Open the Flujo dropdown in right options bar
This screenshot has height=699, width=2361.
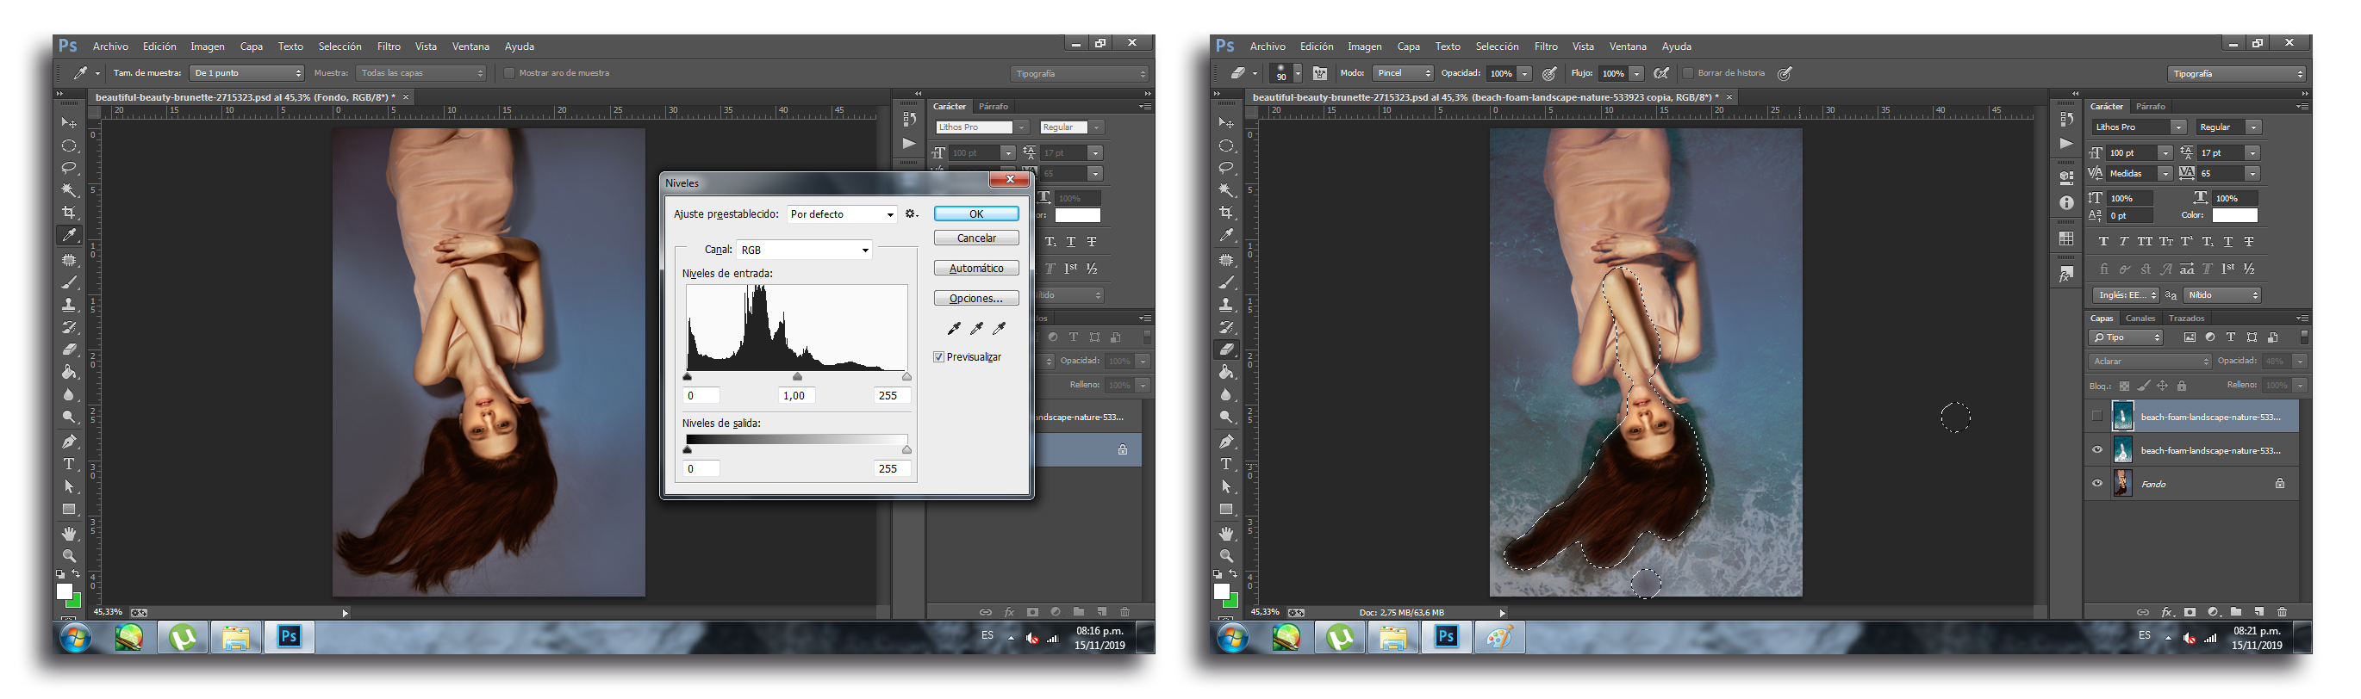click(1636, 73)
